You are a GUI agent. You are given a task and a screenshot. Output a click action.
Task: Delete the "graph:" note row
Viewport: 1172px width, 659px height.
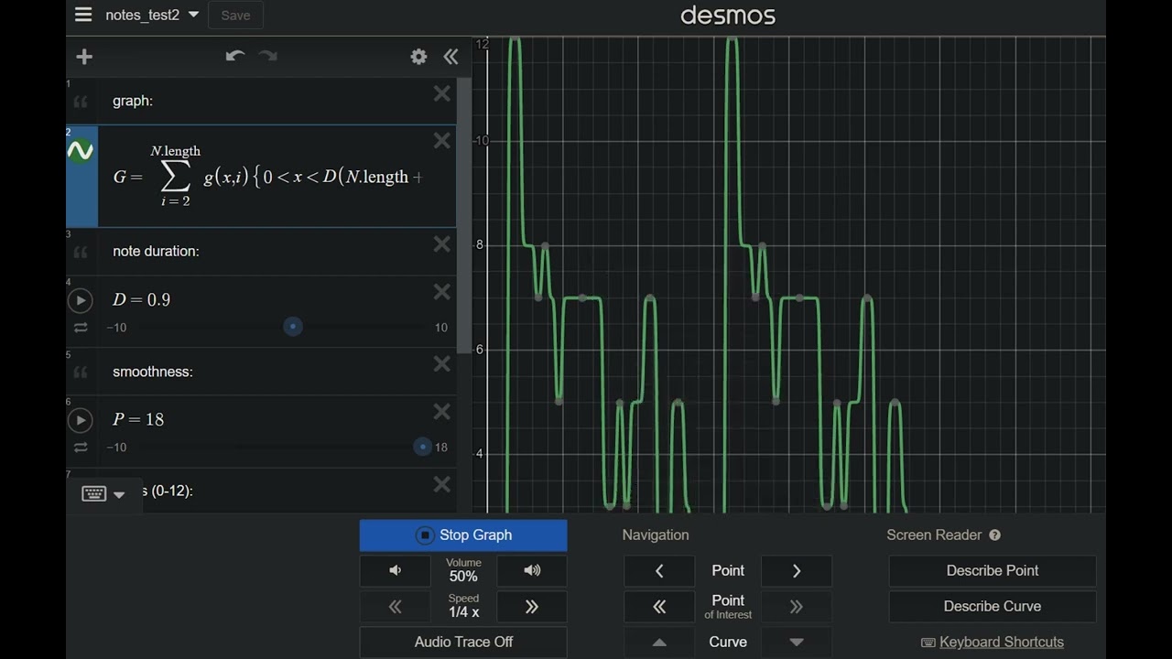(x=442, y=93)
